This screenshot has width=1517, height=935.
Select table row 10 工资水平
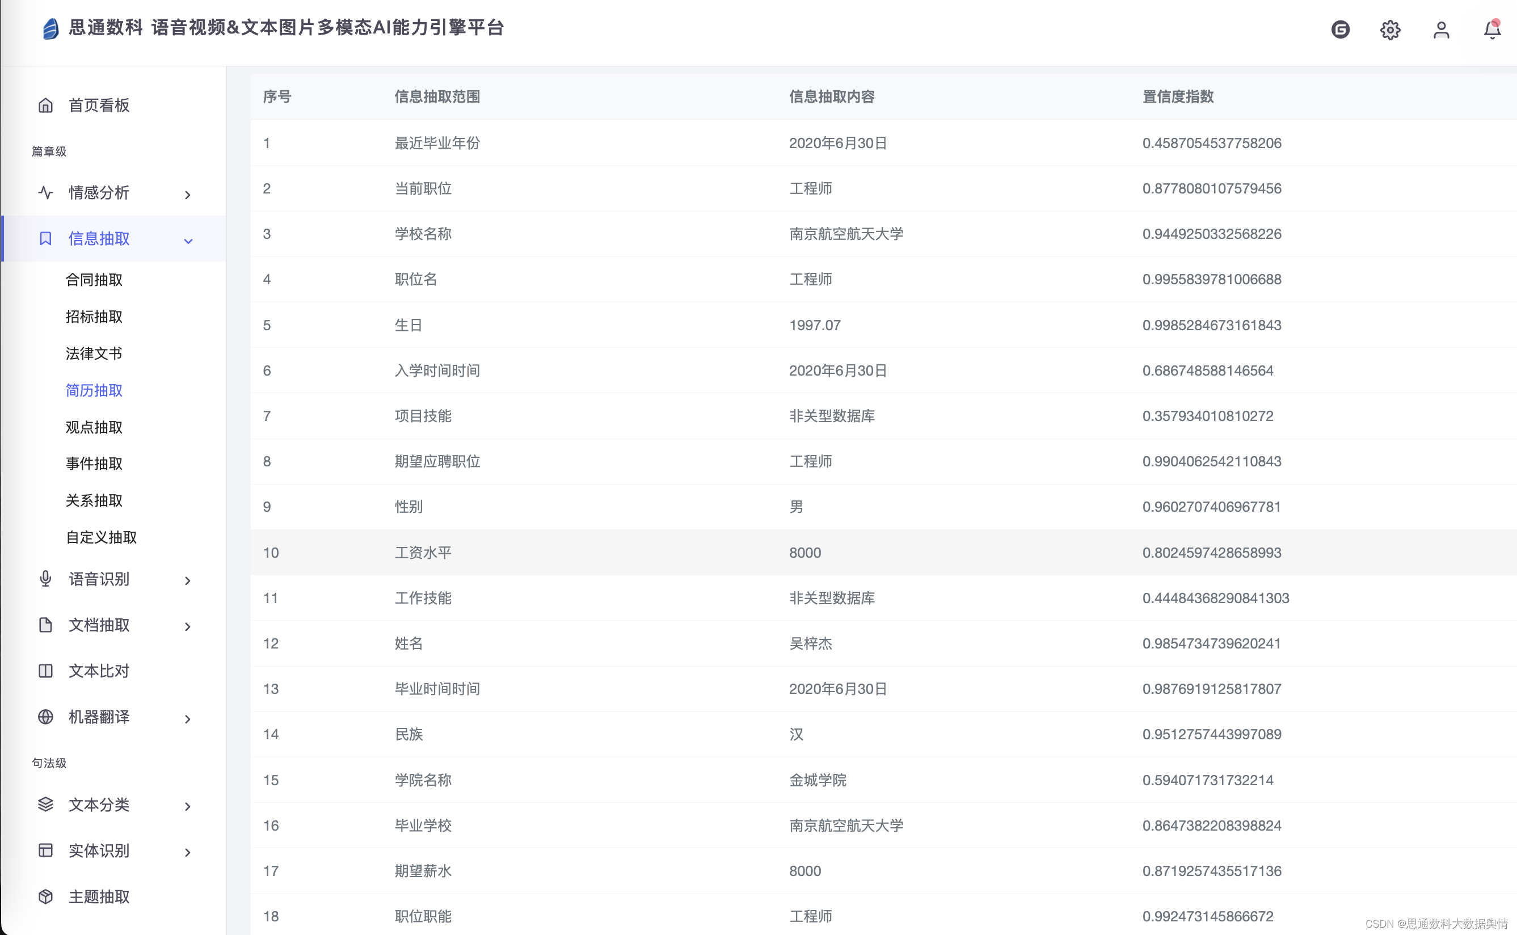coord(423,553)
